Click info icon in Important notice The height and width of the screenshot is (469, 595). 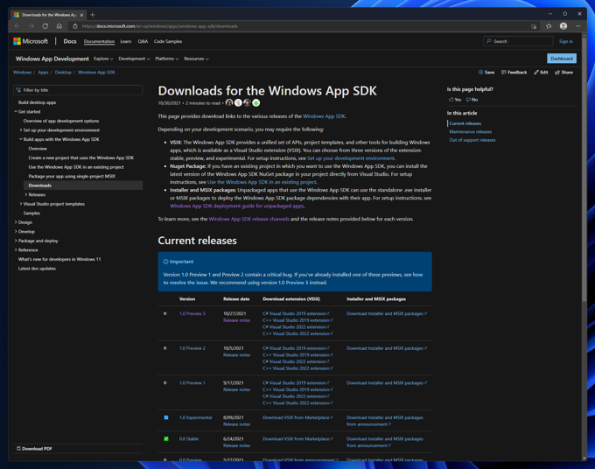tap(165, 262)
